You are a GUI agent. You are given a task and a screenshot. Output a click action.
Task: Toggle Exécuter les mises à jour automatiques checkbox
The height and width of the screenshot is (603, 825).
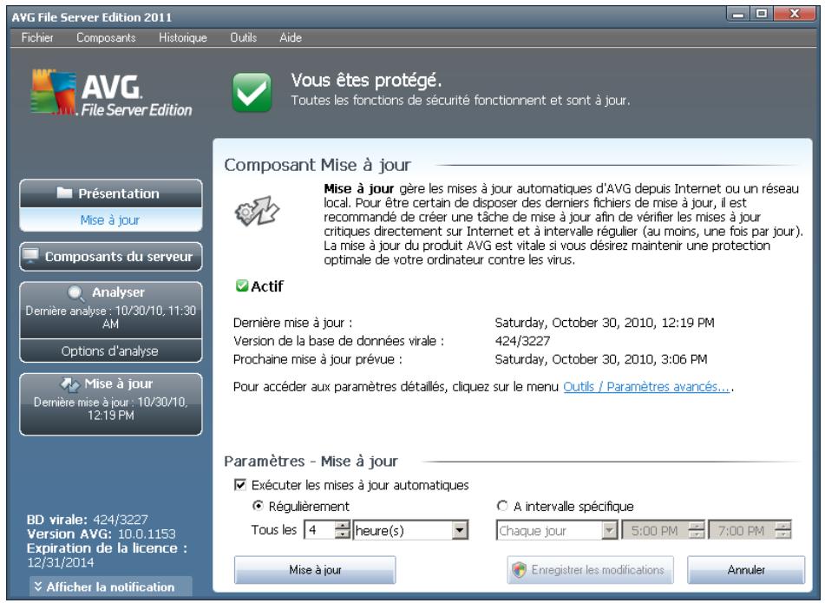pos(240,485)
